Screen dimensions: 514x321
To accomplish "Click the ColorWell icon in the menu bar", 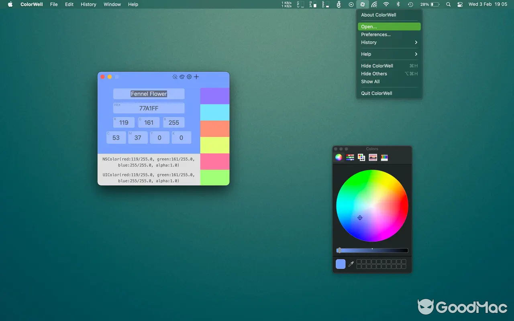I will (362, 4).
